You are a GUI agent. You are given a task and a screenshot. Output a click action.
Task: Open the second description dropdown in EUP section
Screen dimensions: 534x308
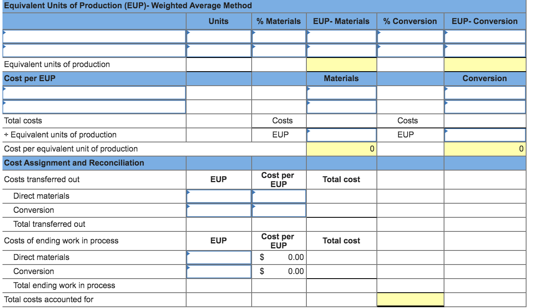point(93,50)
